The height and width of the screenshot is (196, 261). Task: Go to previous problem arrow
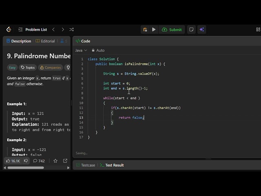pos(53,29)
